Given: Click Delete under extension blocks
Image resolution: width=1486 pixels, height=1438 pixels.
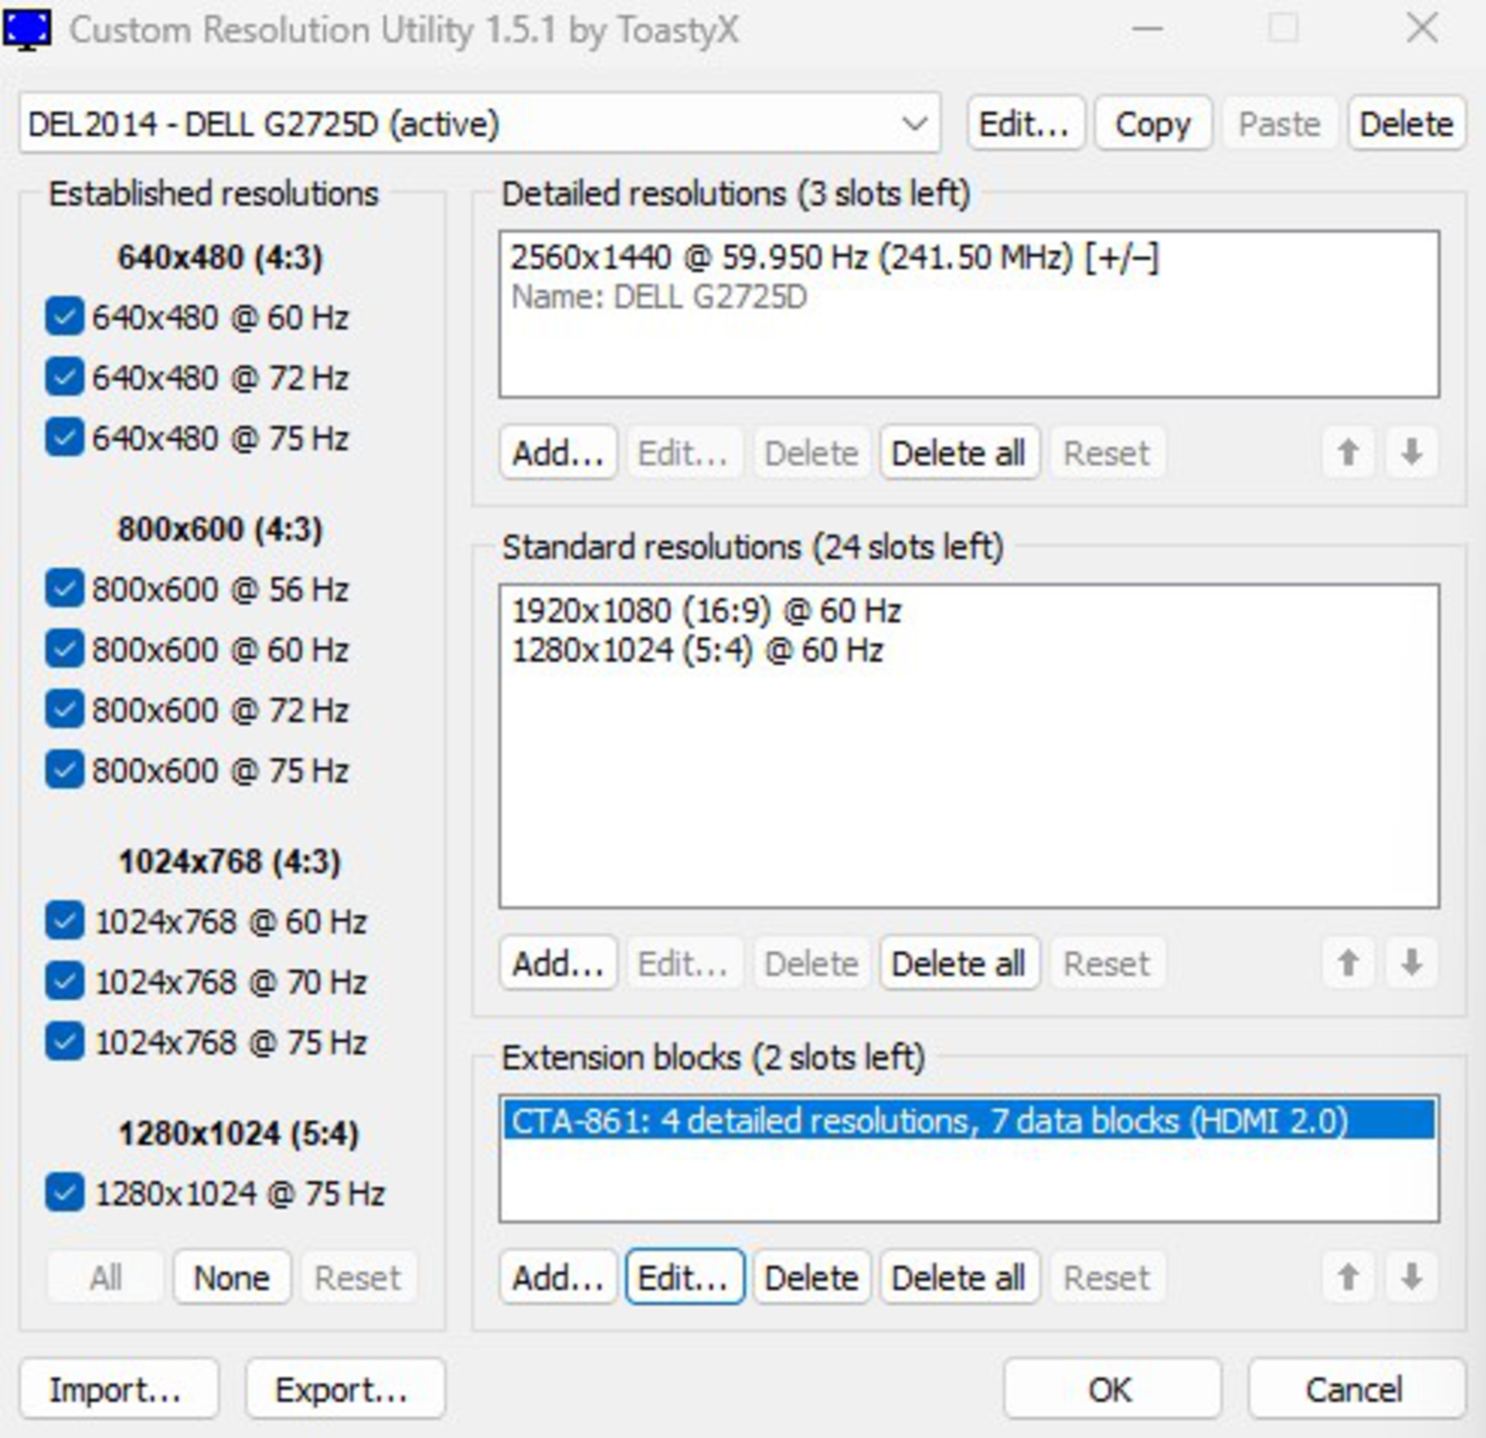Looking at the screenshot, I should click(811, 1278).
